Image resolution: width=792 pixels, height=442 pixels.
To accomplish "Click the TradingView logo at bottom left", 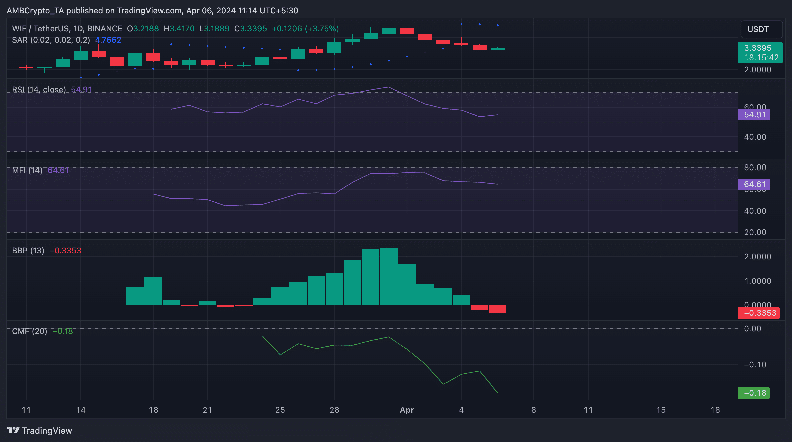I will (39, 430).
